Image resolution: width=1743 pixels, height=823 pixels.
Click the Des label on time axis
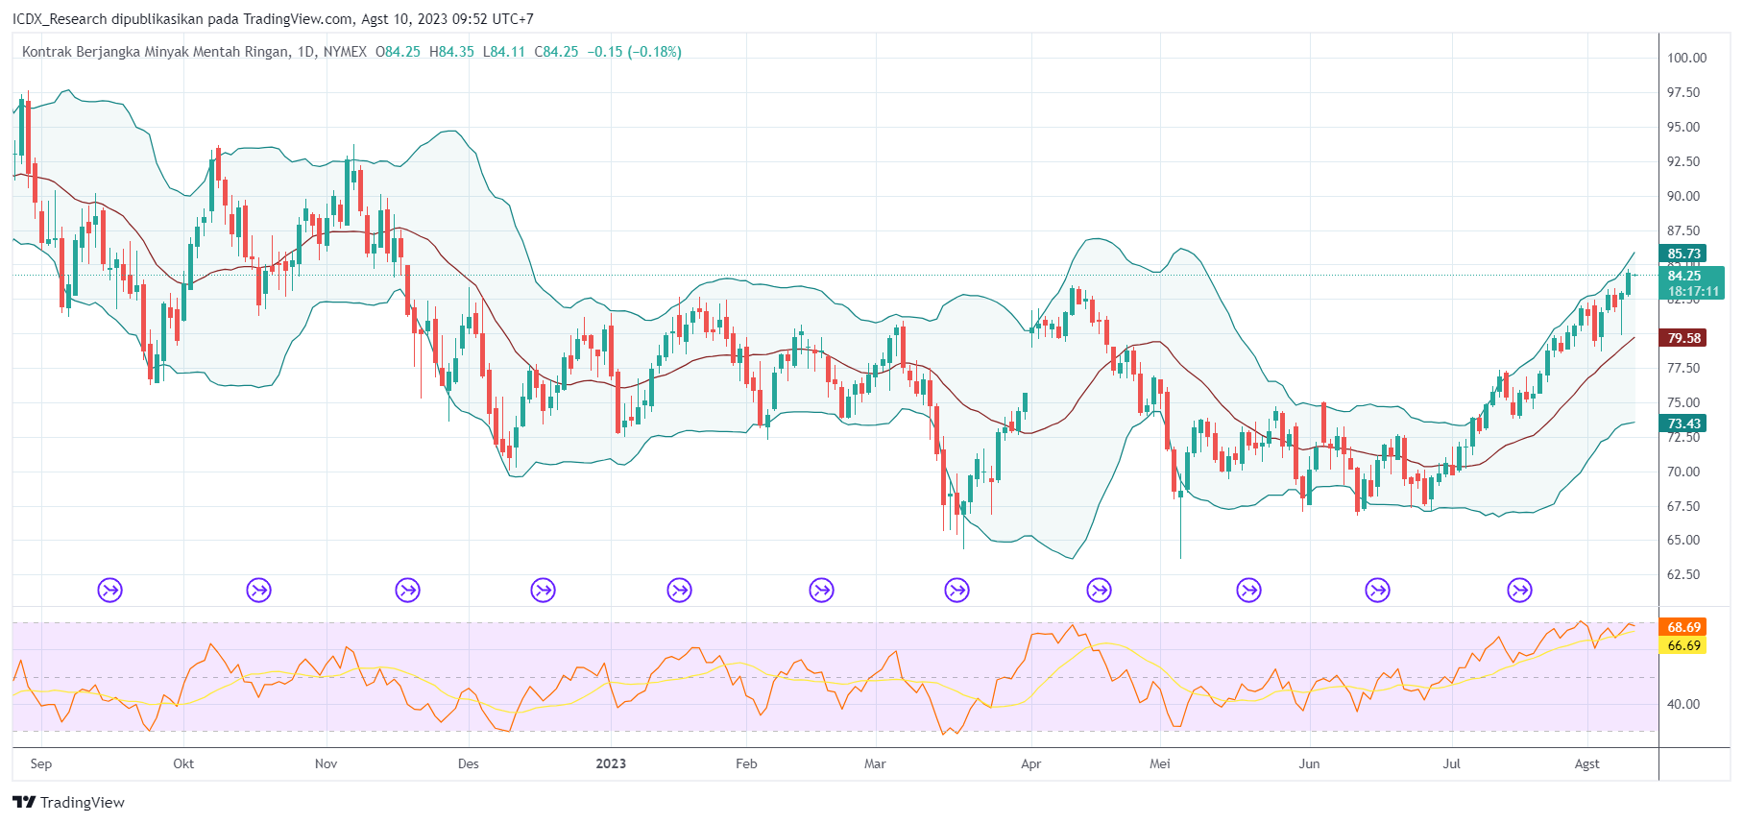click(469, 764)
